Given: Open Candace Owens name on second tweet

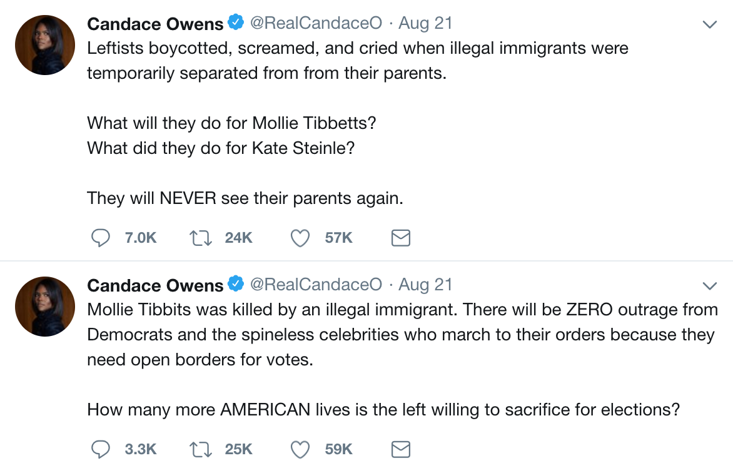Looking at the screenshot, I should tap(155, 285).
